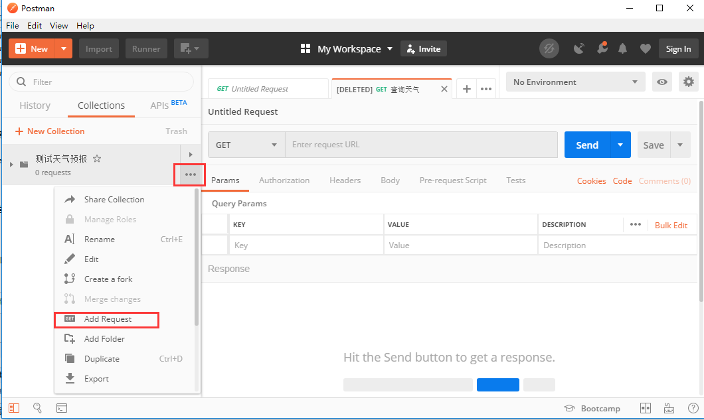
Task: Open the new window/tab icon button
Action: [x=191, y=48]
